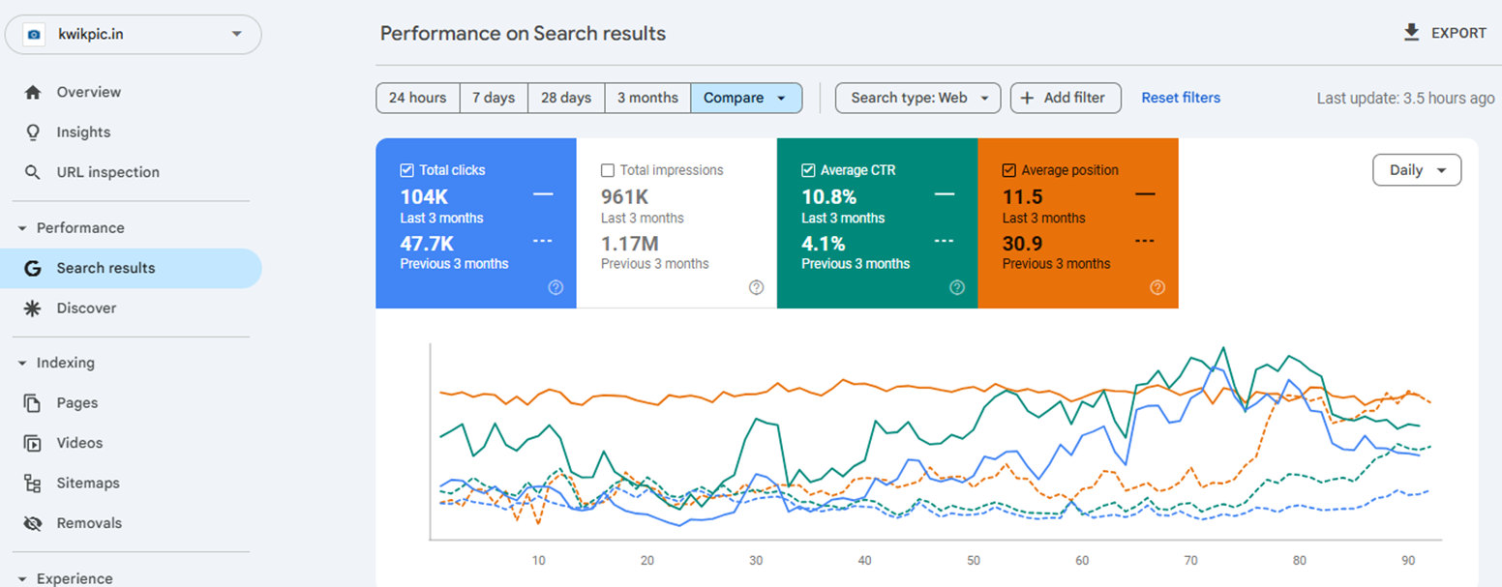Click help icon on Average position card
Image resolution: width=1502 pixels, height=587 pixels.
pos(1157,287)
